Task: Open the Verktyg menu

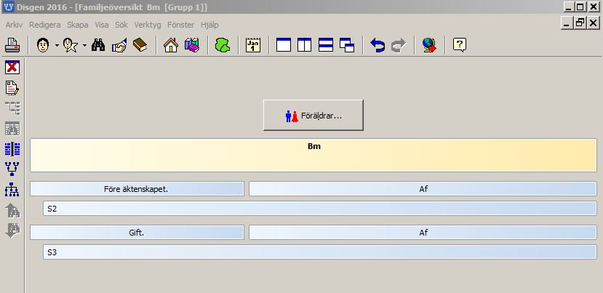Action: tap(147, 25)
